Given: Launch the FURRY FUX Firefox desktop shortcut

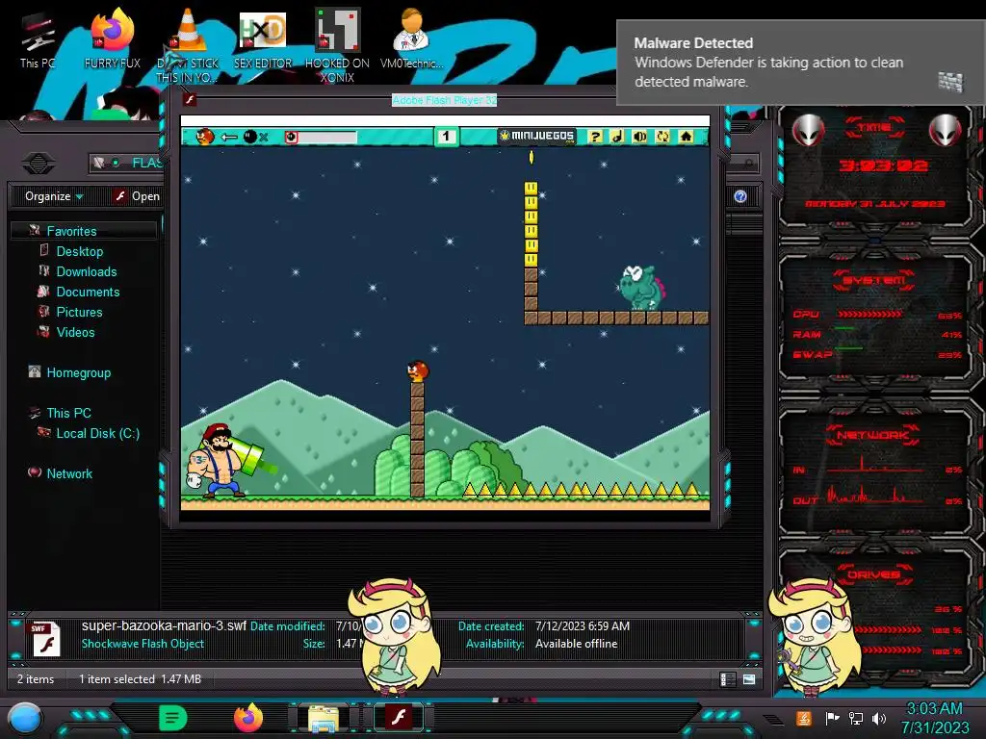Looking at the screenshot, I should click(113, 38).
